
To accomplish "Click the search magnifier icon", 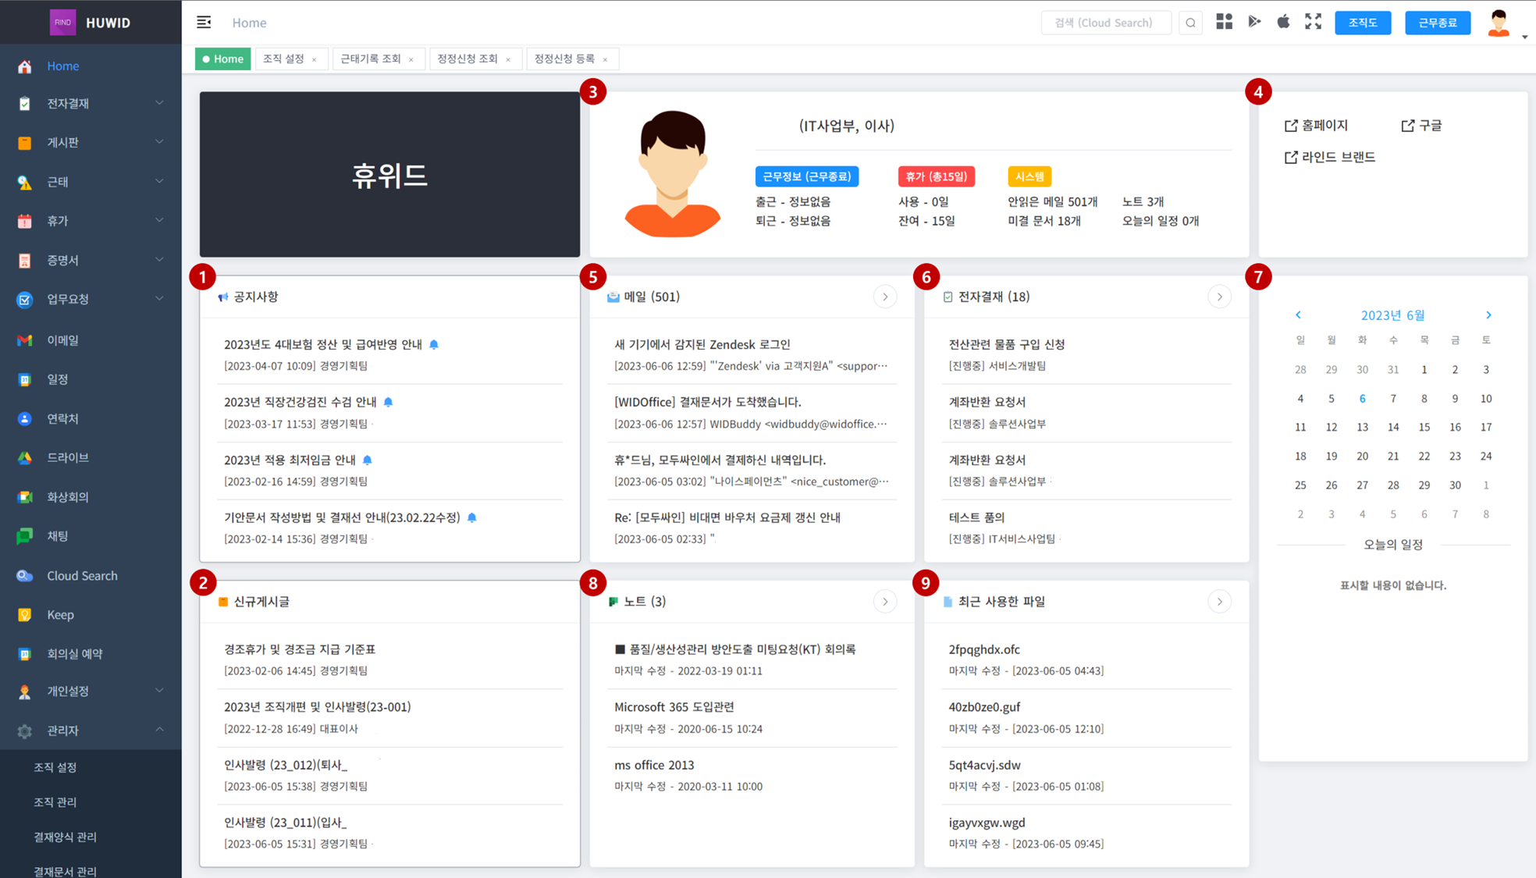I will (x=1190, y=23).
